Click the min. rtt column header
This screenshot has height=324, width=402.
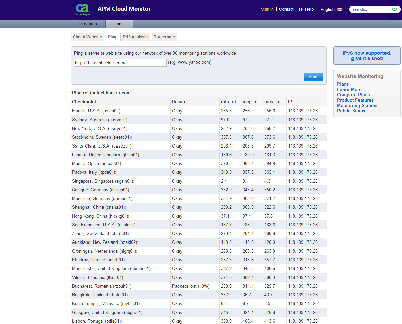coord(228,102)
